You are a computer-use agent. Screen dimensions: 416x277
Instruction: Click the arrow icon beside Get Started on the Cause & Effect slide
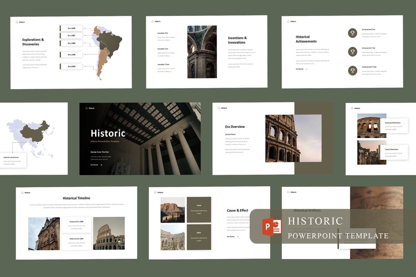[x=238, y=237]
